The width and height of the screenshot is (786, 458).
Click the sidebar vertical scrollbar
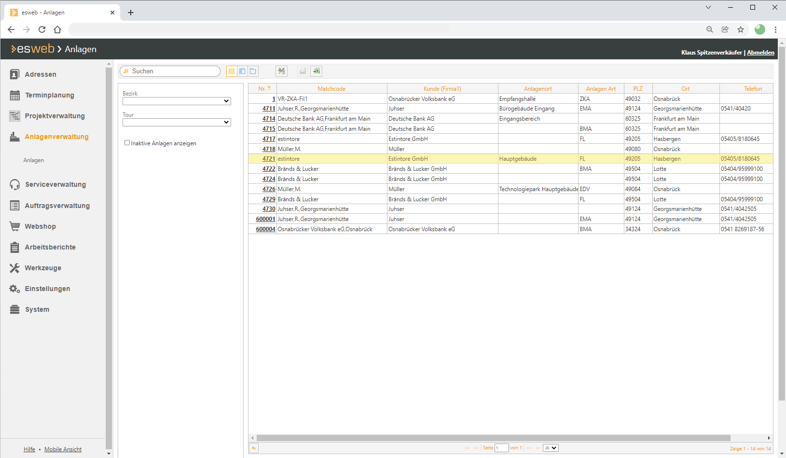pyautogui.click(x=109, y=258)
